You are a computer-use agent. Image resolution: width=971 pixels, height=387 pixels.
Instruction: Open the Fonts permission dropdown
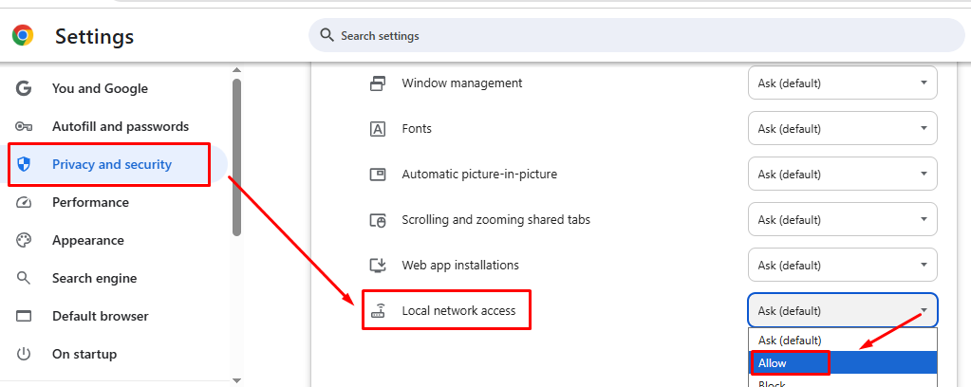pos(842,129)
